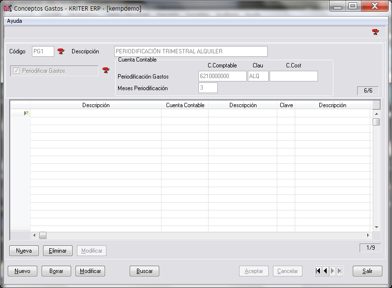Click the red help icon in top toolbar
This screenshot has width=392, height=288.
[x=375, y=32]
